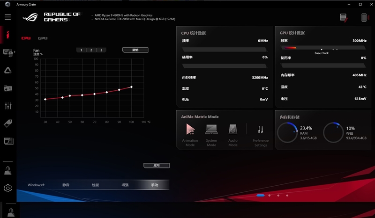The width and height of the screenshot is (375, 218).
Task: Select the 静音 silent mode tab
Action: click(x=66, y=185)
